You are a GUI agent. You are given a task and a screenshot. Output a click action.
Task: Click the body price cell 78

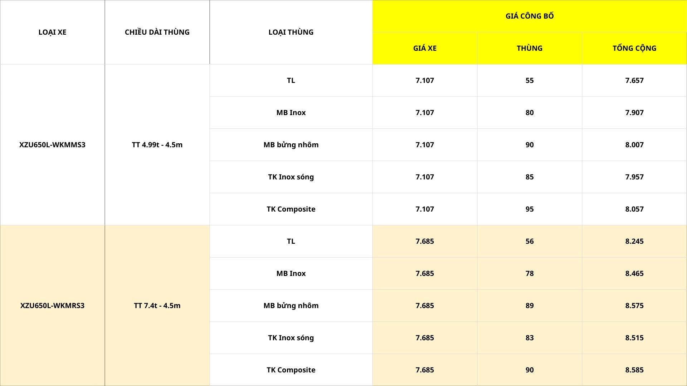pos(529,273)
